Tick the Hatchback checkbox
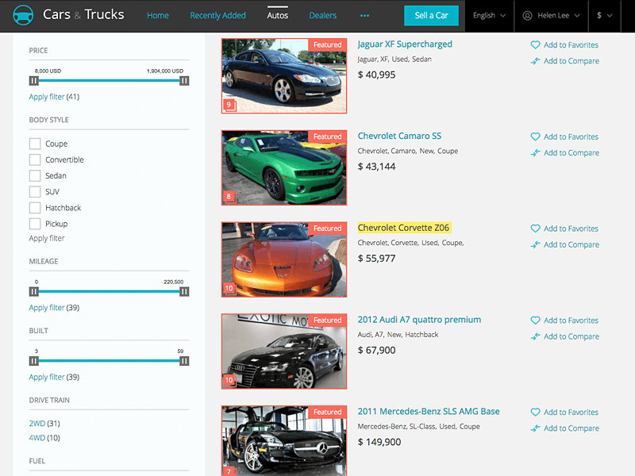Screen dimensions: 635x476 [x=35, y=208]
